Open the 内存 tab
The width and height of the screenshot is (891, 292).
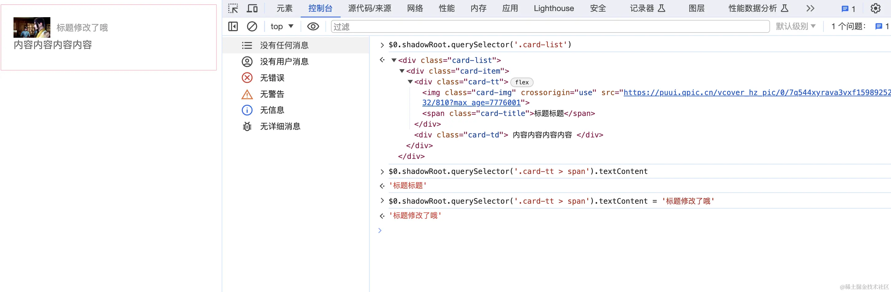479,8
